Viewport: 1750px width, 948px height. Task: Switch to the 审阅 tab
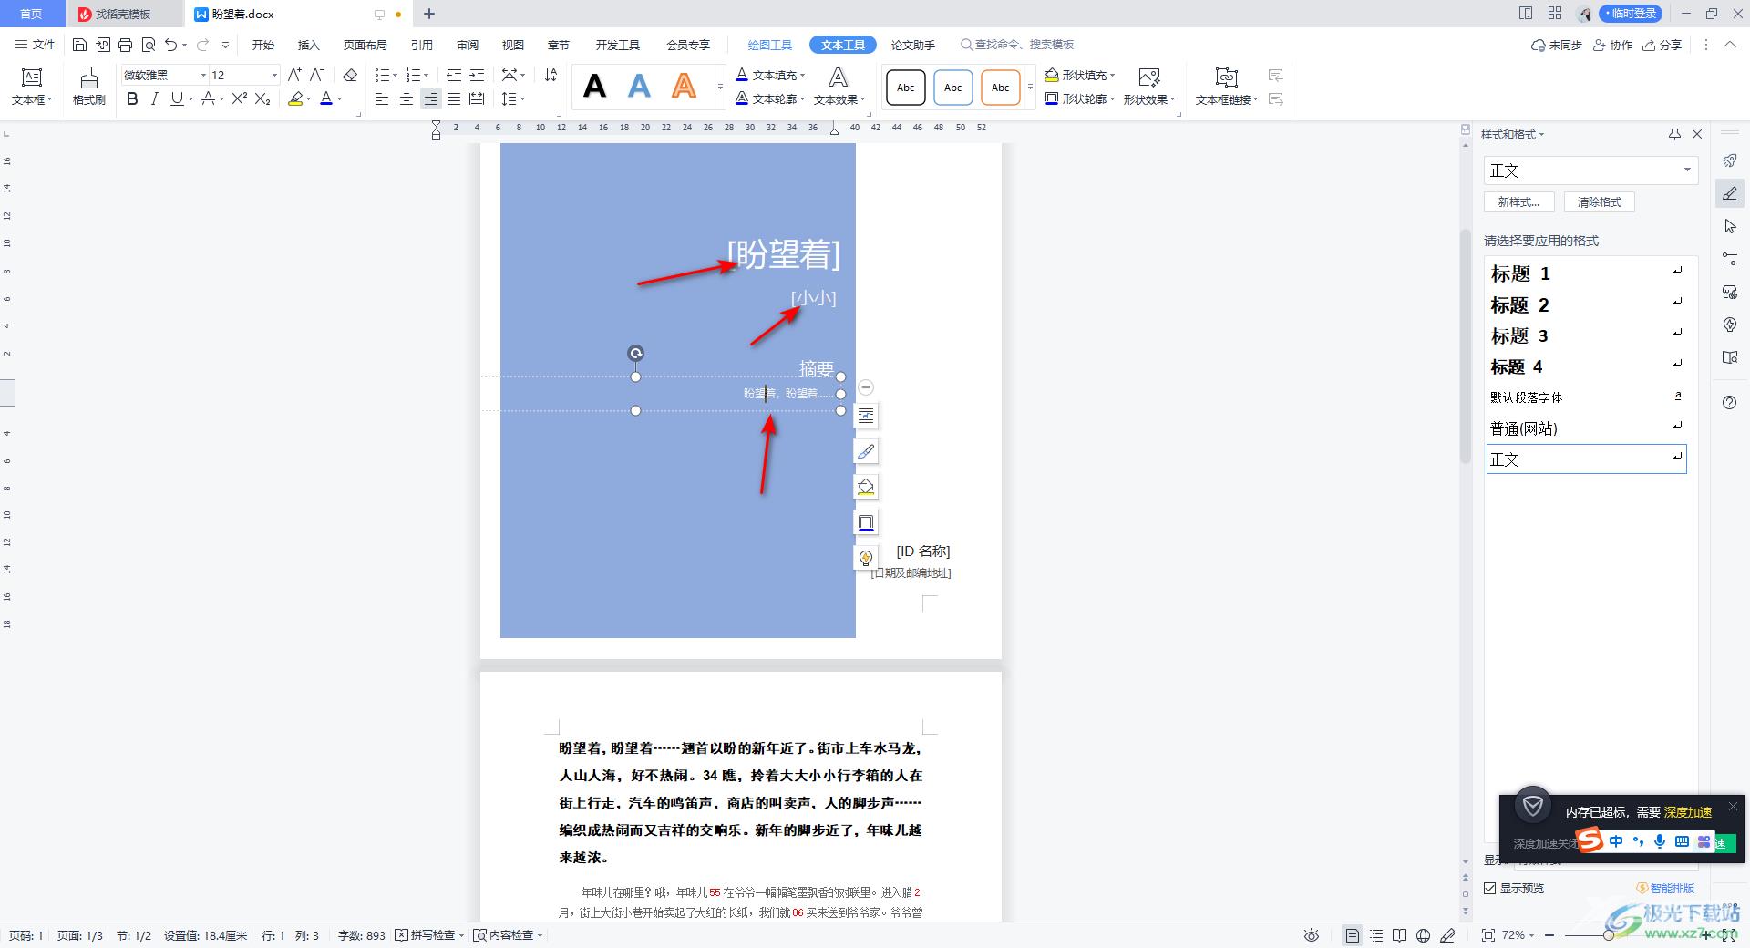click(x=468, y=45)
